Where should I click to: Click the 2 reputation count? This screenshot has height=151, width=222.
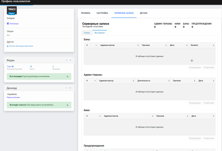click(x=53, y=66)
